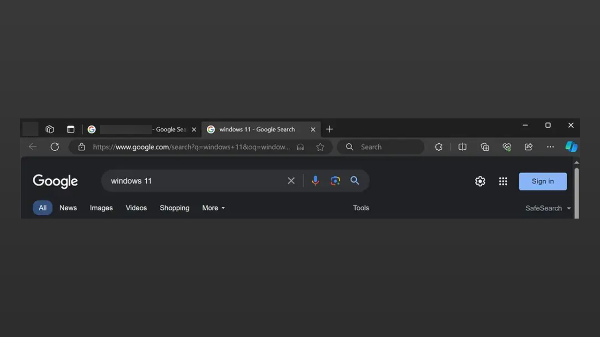Open the Share icon in the toolbar

(528, 147)
